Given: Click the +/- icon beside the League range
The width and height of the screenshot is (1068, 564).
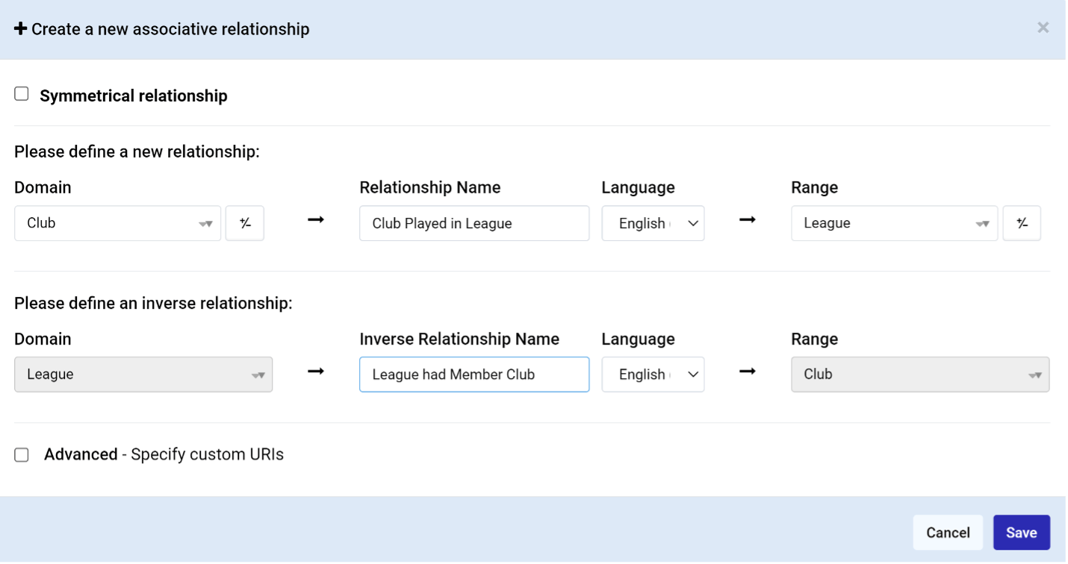Looking at the screenshot, I should (x=1022, y=223).
